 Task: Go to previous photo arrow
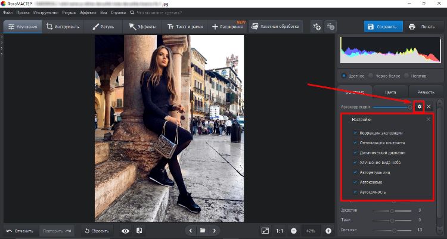[190, 231]
